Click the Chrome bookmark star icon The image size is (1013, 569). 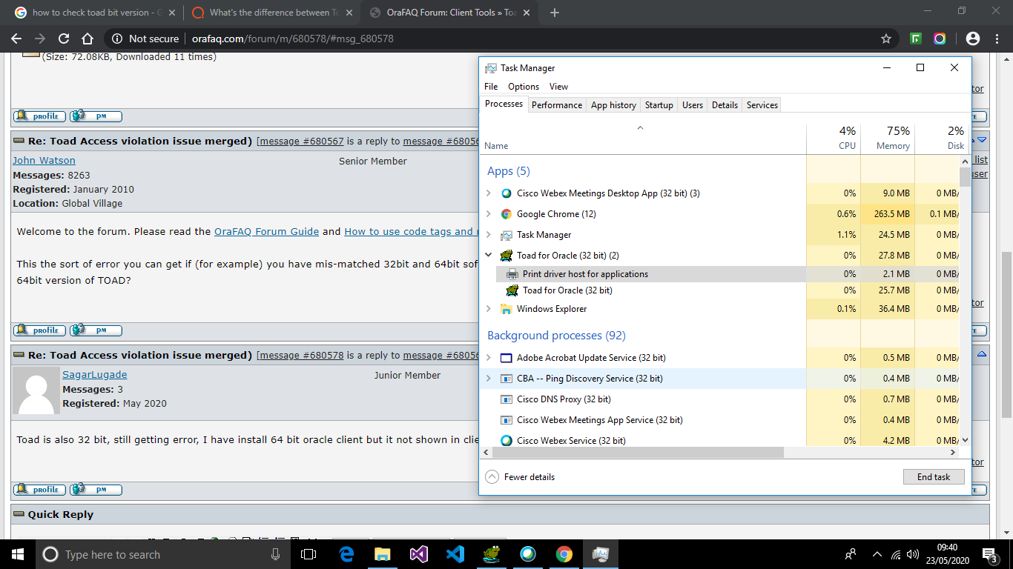click(885, 39)
